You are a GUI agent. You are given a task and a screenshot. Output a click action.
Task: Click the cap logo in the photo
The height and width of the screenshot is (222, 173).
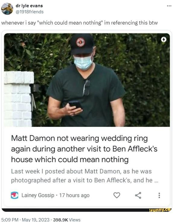click(x=81, y=42)
